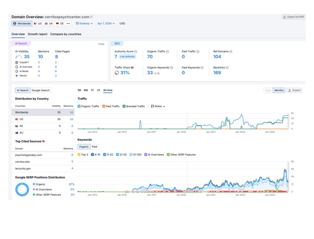This screenshot has width=314, height=239.
Task: Click the Export to PDF button
Action: pyautogui.click(x=294, y=17)
